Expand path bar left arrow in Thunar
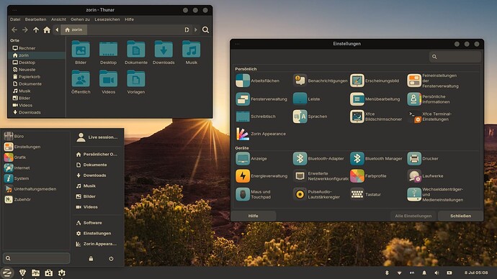Image resolution: width=497 pixels, height=279 pixels. (57, 29)
